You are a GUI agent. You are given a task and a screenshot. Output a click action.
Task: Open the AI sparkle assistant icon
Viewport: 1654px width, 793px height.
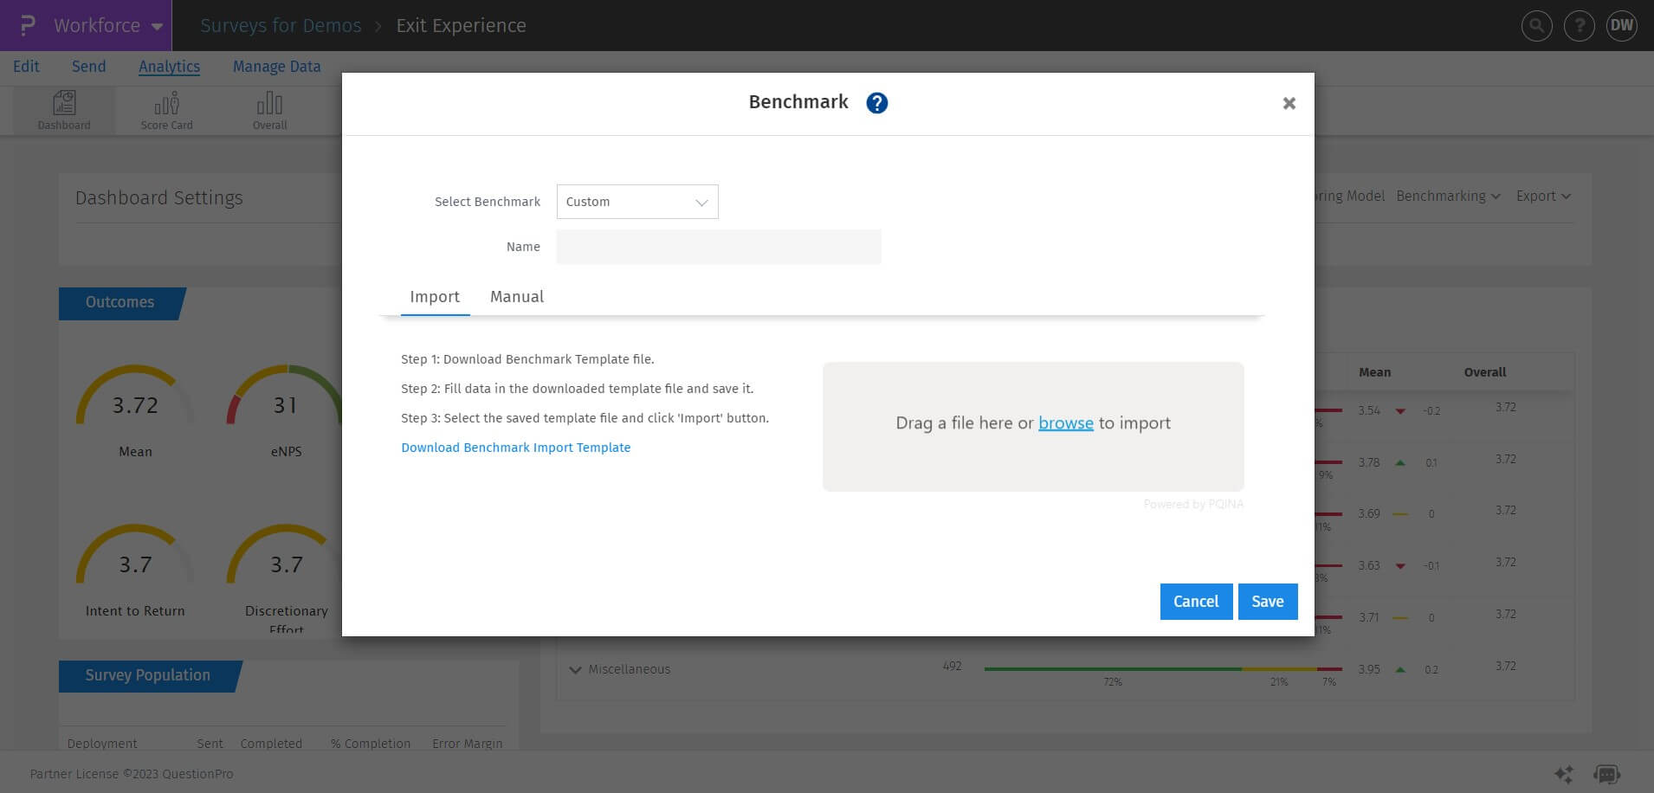click(x=1564, y=774)
